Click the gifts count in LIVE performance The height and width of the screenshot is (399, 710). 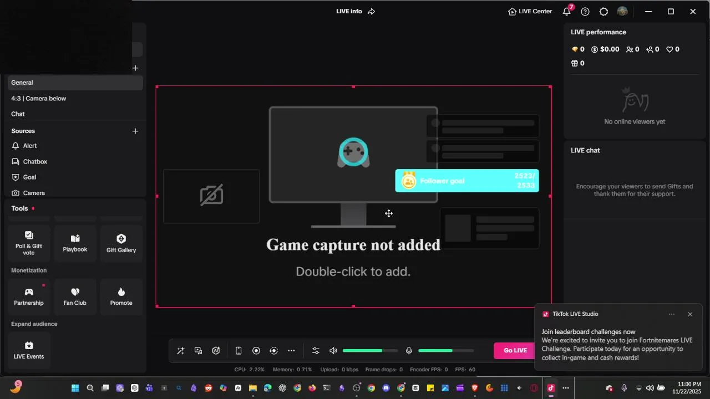click(x=577, y=63)
